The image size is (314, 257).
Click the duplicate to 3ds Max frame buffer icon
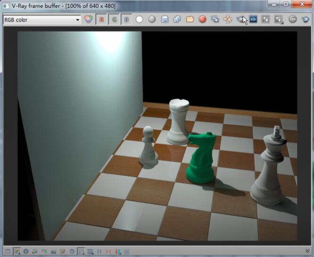[x=215, y=20]
